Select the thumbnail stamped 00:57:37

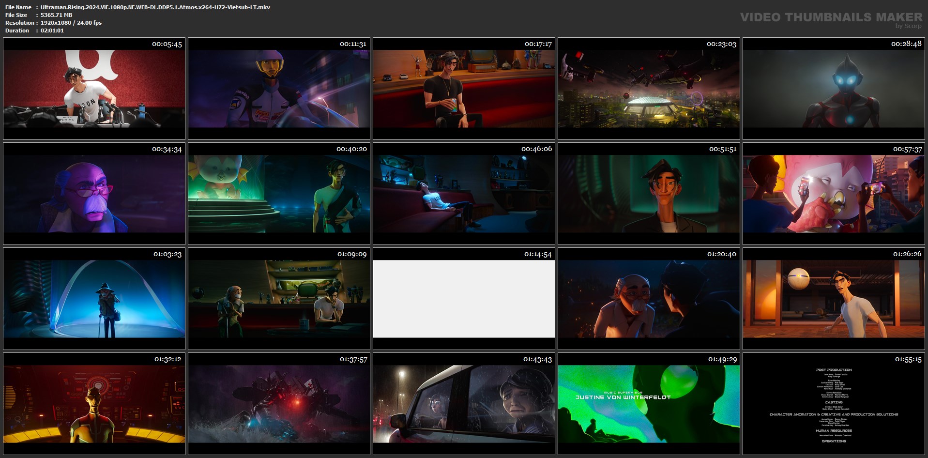coord(834,194)
